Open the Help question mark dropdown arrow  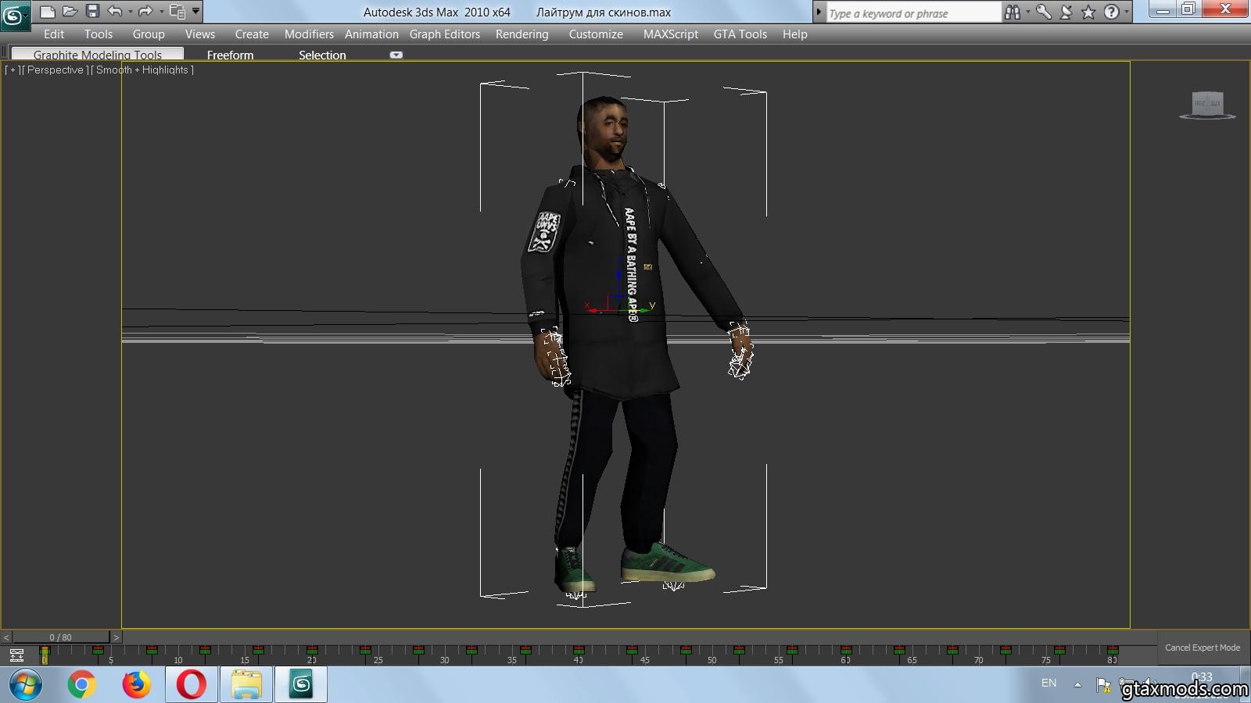(x=1126, y=12)
